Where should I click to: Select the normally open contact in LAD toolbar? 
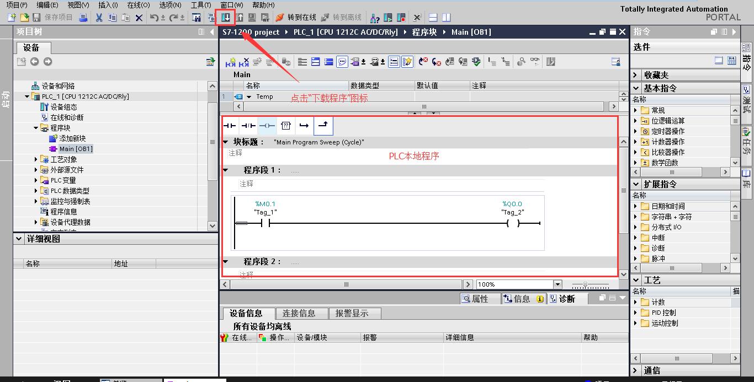230,126
